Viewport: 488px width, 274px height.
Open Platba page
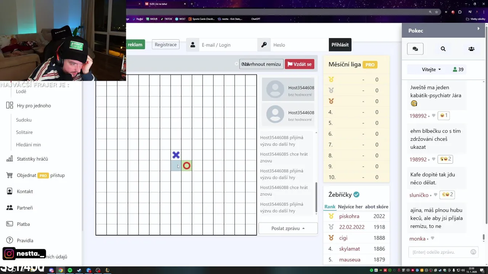point(23,224)
